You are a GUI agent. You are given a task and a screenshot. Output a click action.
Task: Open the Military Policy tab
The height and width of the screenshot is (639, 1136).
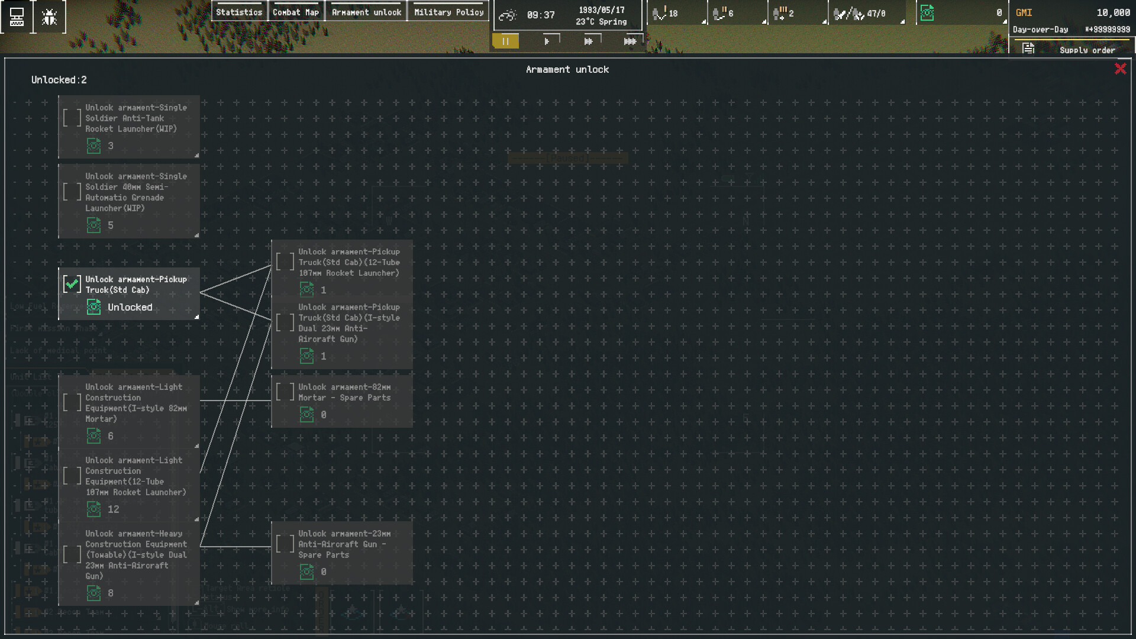click(x=448, y=11)
